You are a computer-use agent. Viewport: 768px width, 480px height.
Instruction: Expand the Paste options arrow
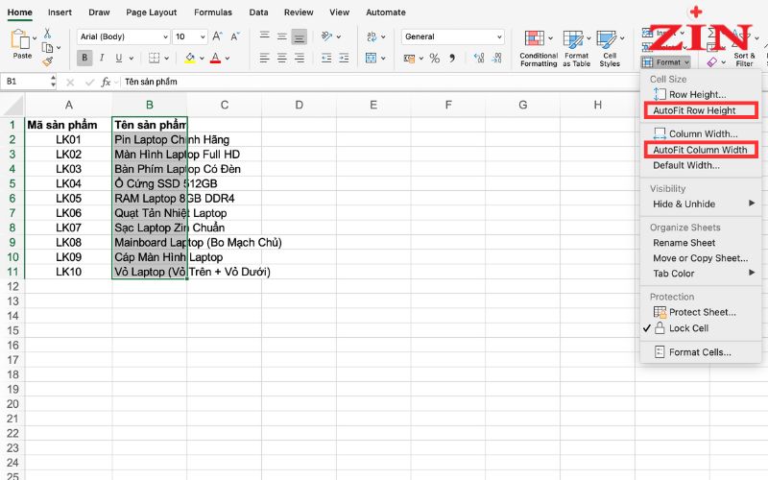click(x=35, y=37)
